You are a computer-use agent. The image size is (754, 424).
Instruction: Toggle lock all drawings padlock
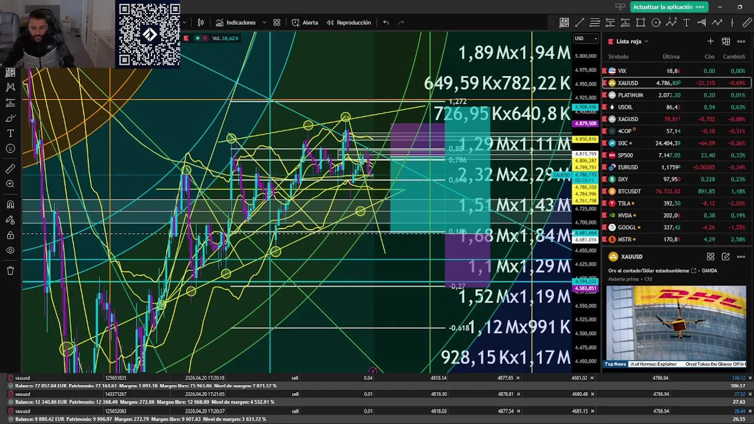click(x=10, y=236)
